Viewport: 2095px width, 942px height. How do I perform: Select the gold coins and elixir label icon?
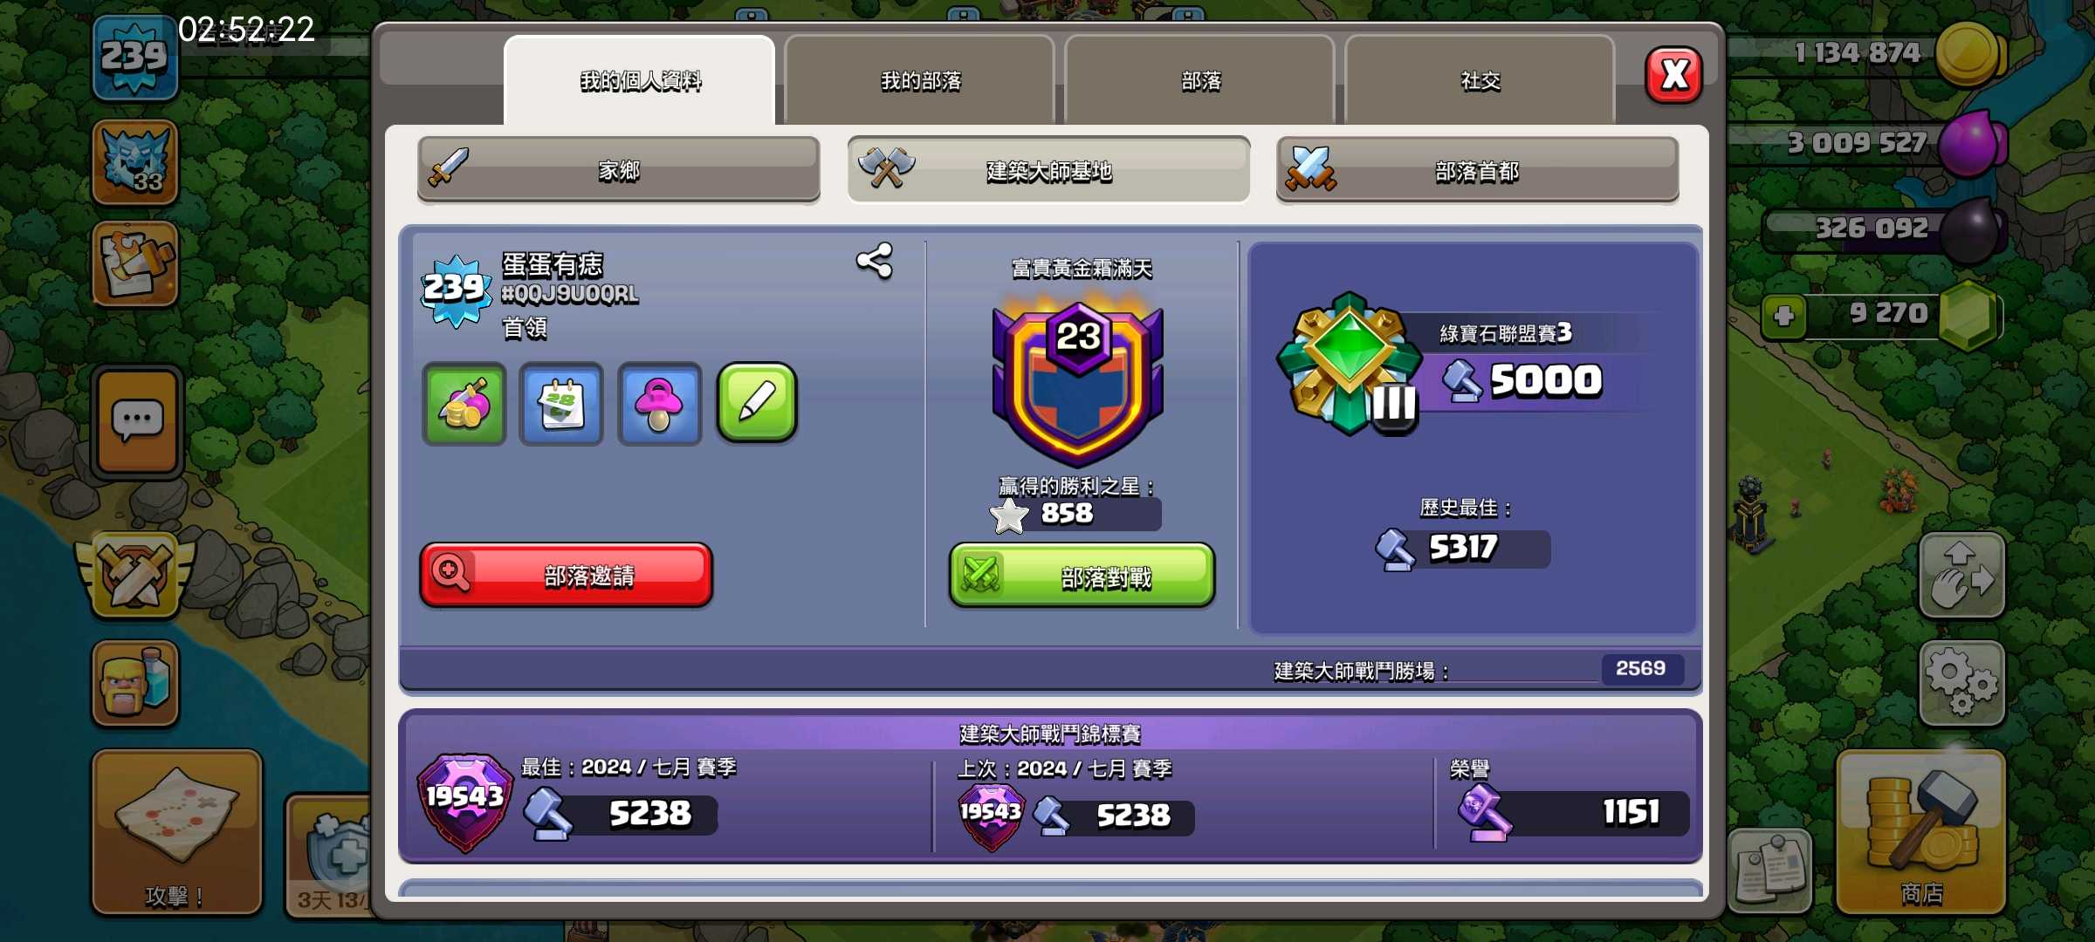(x=464, y=404)
